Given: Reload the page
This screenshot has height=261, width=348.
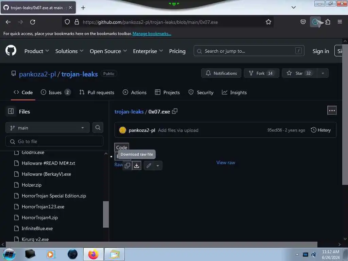Looking at the screenshot, I should [33, 22].
